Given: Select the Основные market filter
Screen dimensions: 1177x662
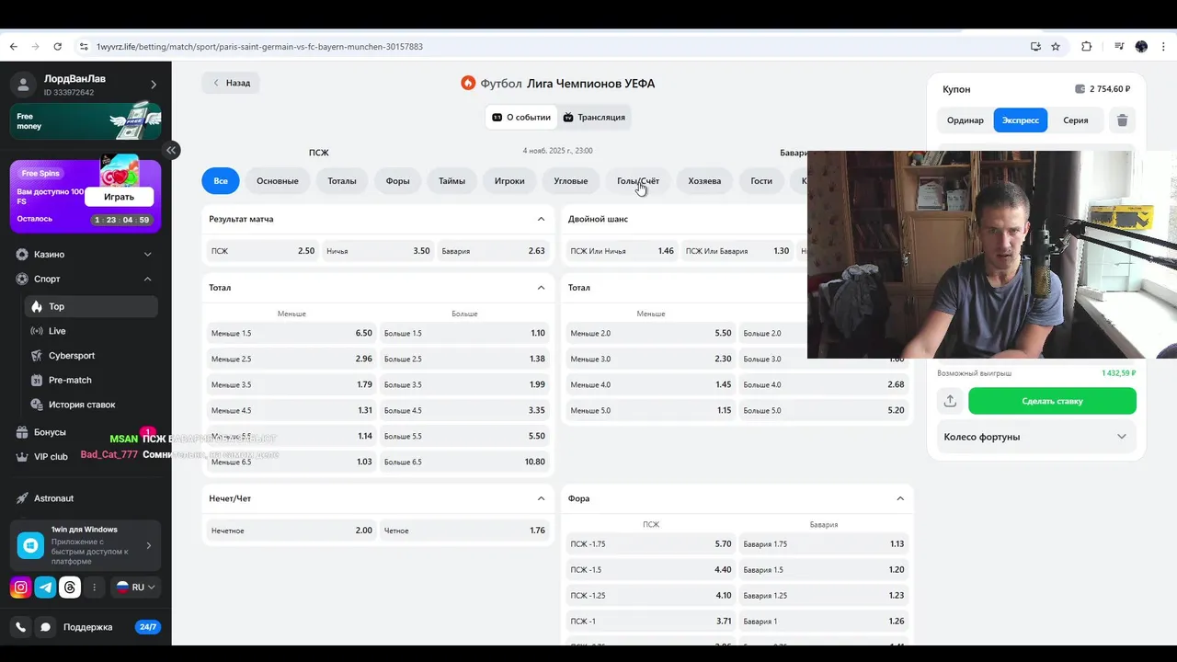Looking at the screenshot, I should 278,181.
